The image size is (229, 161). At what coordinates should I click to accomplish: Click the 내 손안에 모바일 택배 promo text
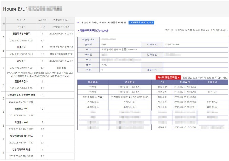coord(104,23)
